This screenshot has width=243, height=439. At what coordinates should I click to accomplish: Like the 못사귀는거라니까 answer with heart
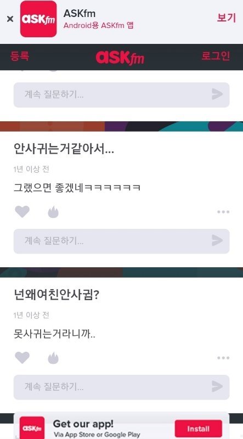click(x=22, y=358)
